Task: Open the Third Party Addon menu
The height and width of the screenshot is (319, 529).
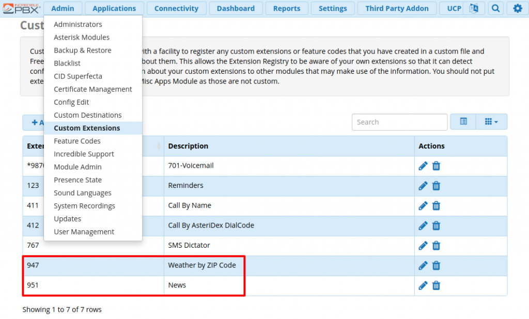Action: (x=397, y=8)
